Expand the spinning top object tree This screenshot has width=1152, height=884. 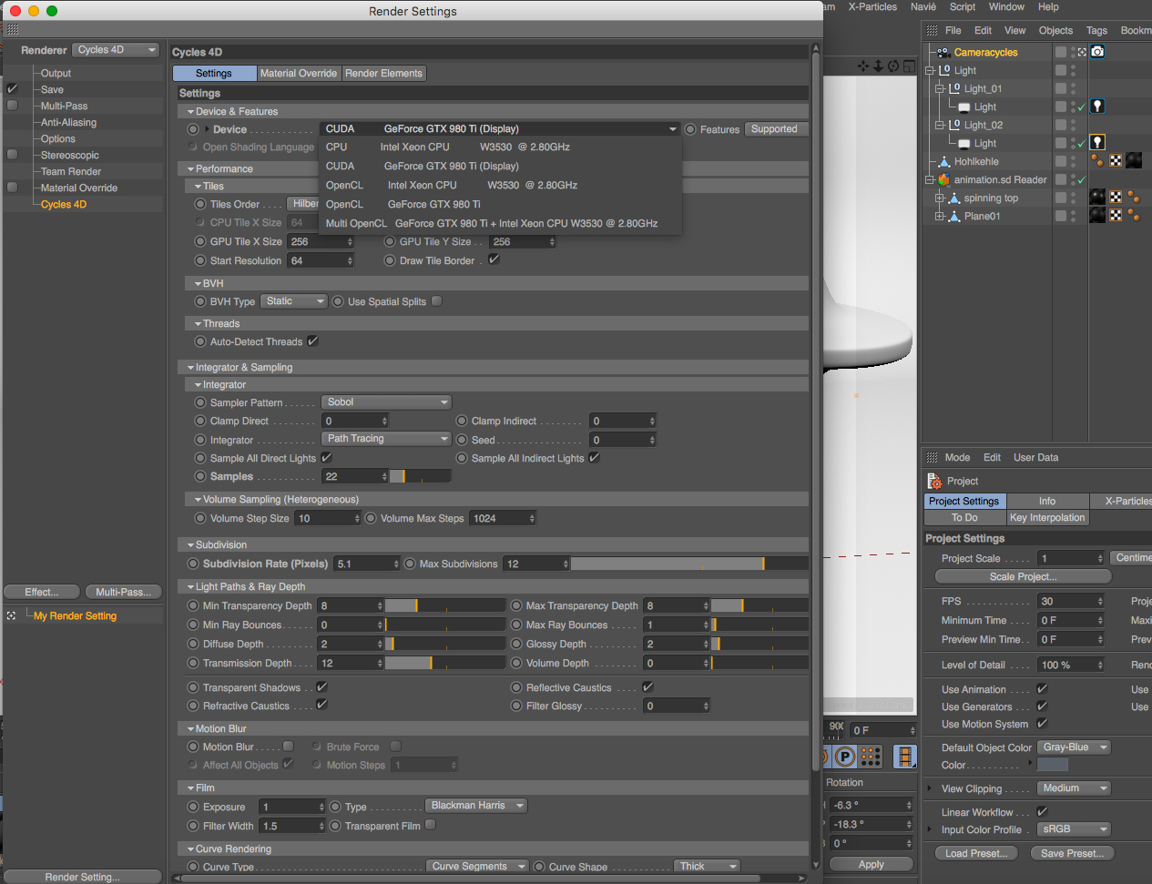tap(940, 198)
